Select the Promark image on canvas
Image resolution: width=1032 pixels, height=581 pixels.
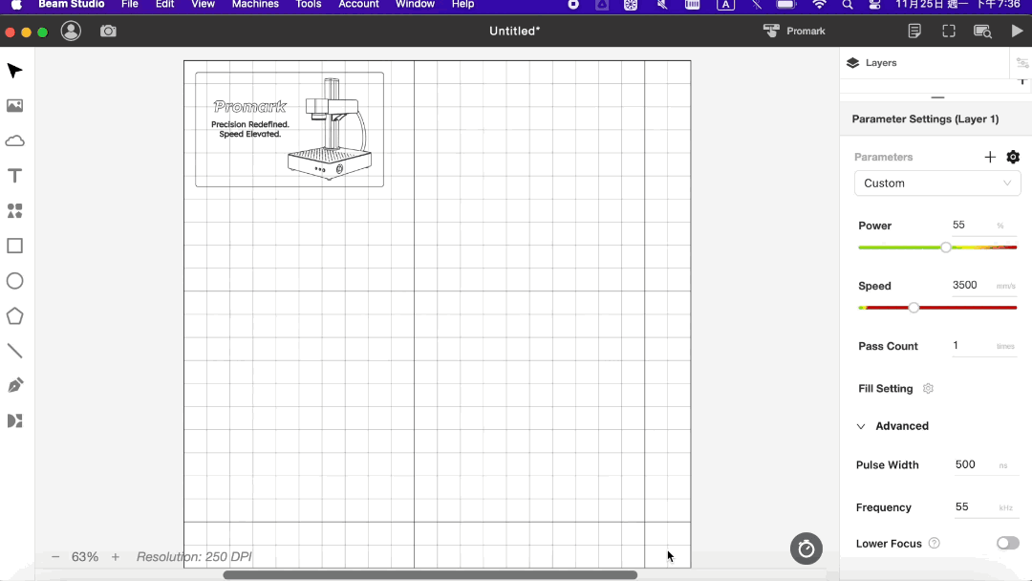coord(290,130)
